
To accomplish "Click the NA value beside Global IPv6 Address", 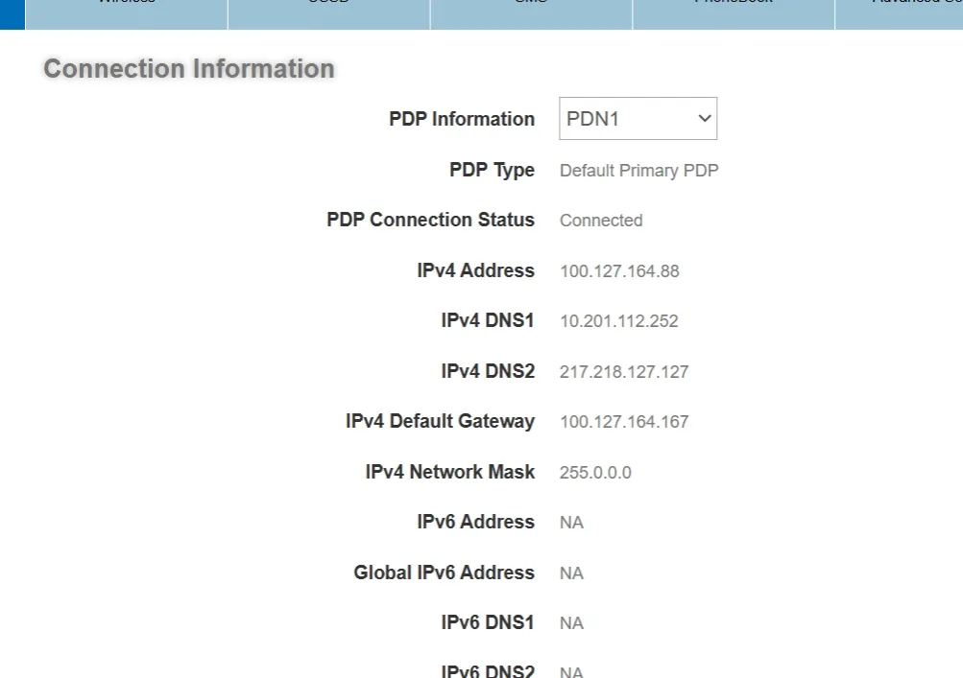I will coord(571,573).
